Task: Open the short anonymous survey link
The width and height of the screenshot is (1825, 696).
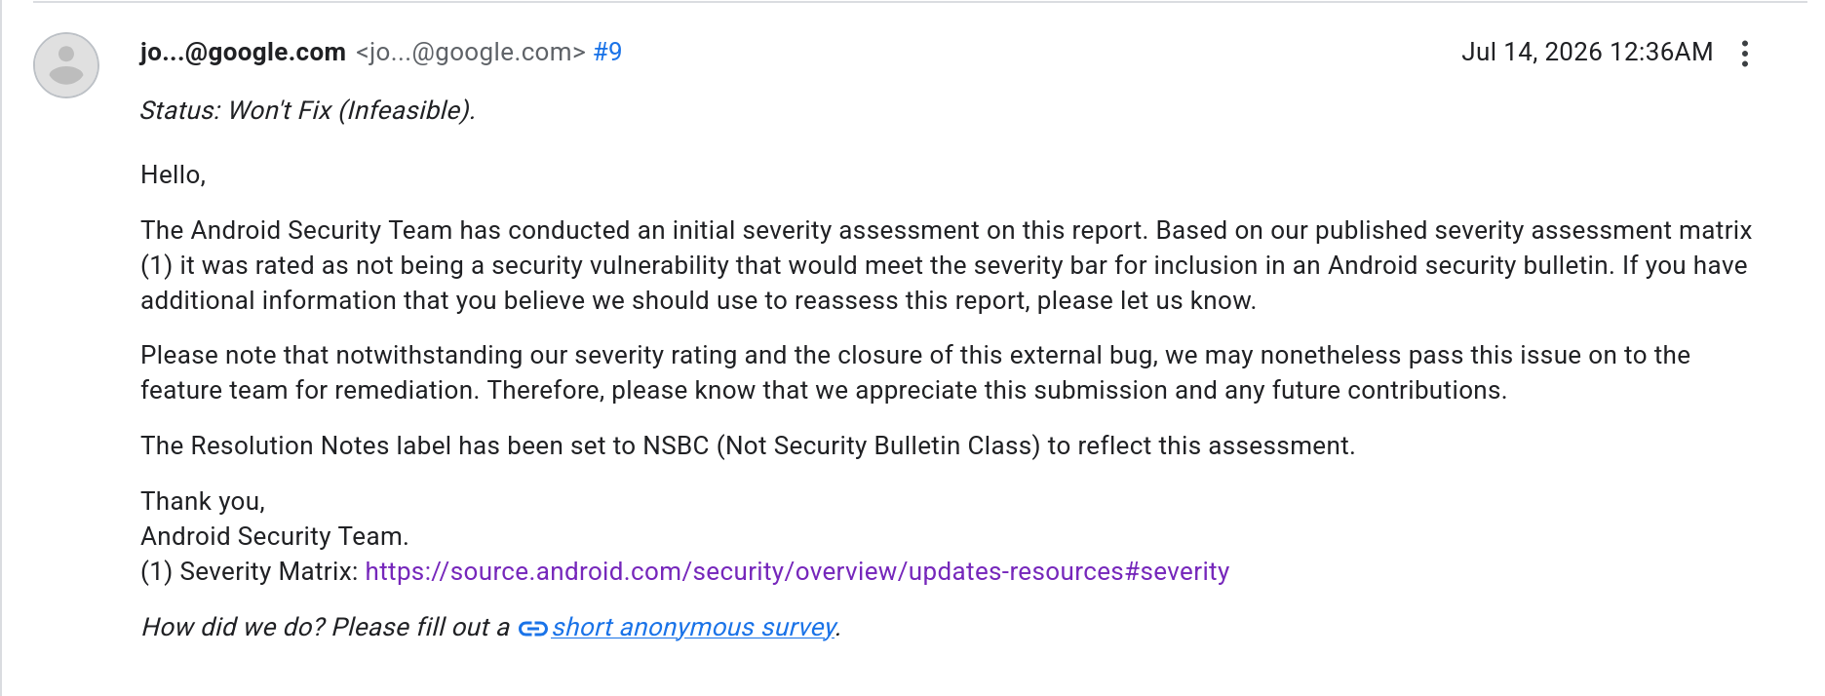Action: tap(693, 627)
